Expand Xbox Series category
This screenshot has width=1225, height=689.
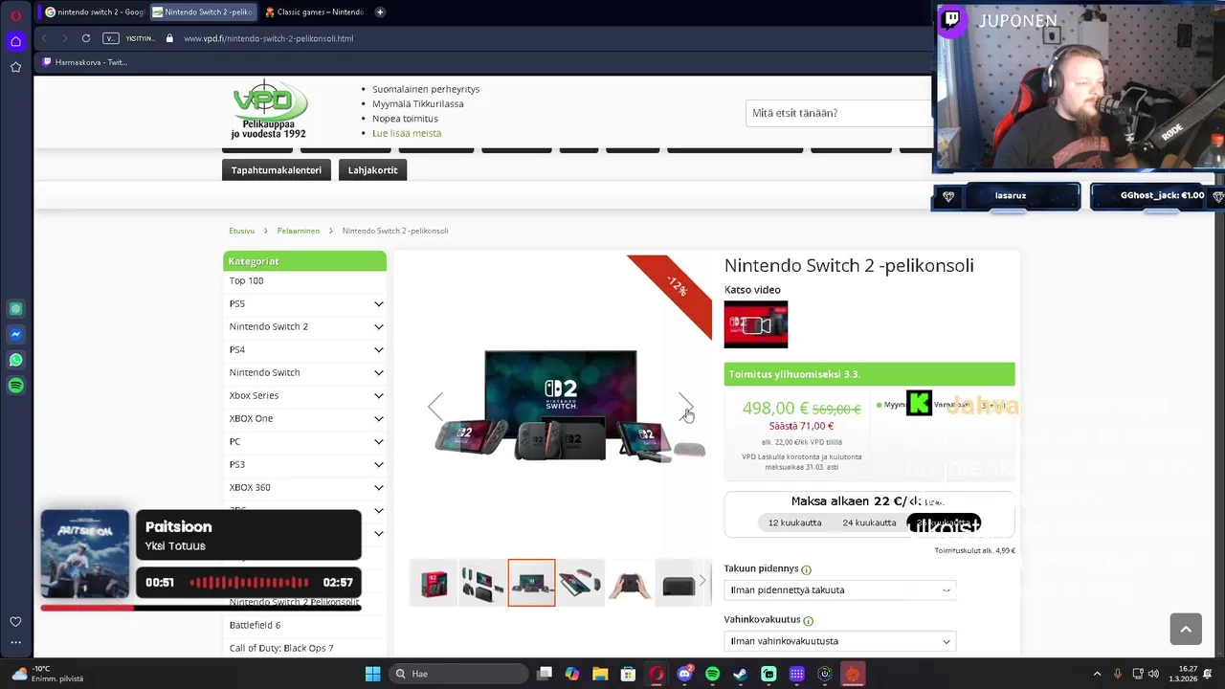tap(379, 395)
